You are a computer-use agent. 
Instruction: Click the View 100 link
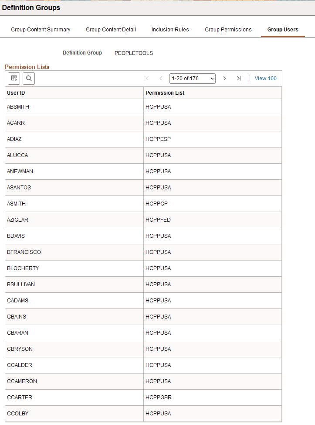coord(265,78)
